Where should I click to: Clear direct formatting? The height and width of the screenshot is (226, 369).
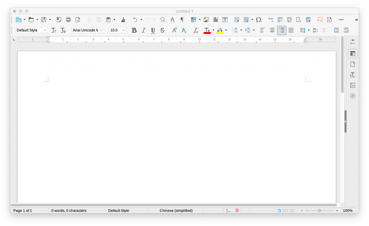[196, 30]
